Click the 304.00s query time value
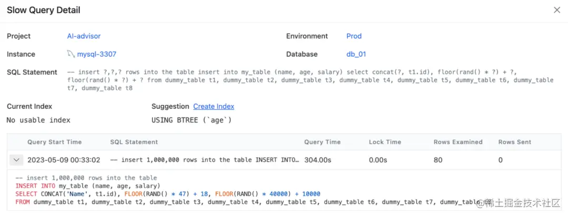The width and height of the screenshot is (568, 216). (318, 160)
